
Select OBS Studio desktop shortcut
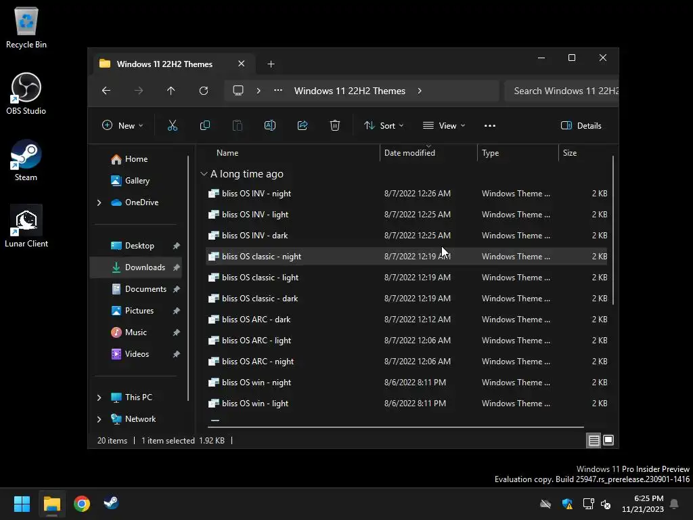tap(26, 93)
